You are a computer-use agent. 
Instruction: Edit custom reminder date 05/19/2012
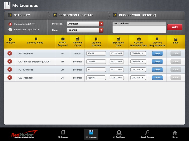(138, 53)
